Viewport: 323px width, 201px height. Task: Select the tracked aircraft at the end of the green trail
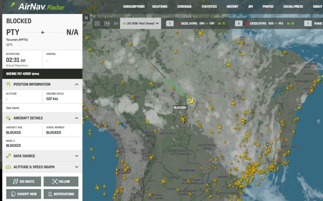191,101
